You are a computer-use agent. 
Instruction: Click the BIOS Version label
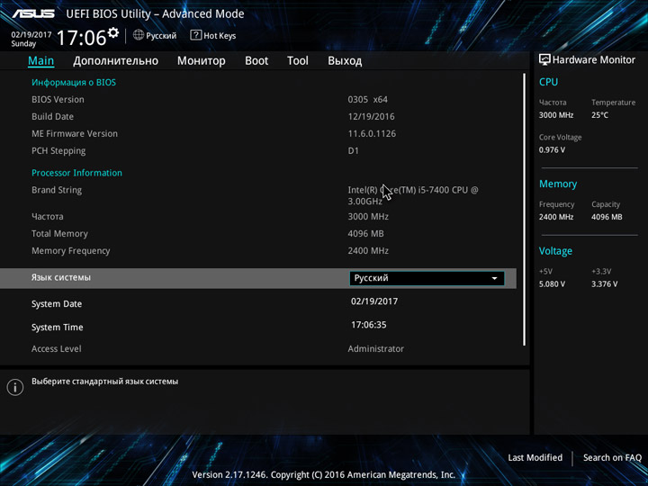[x=58, y=100]
